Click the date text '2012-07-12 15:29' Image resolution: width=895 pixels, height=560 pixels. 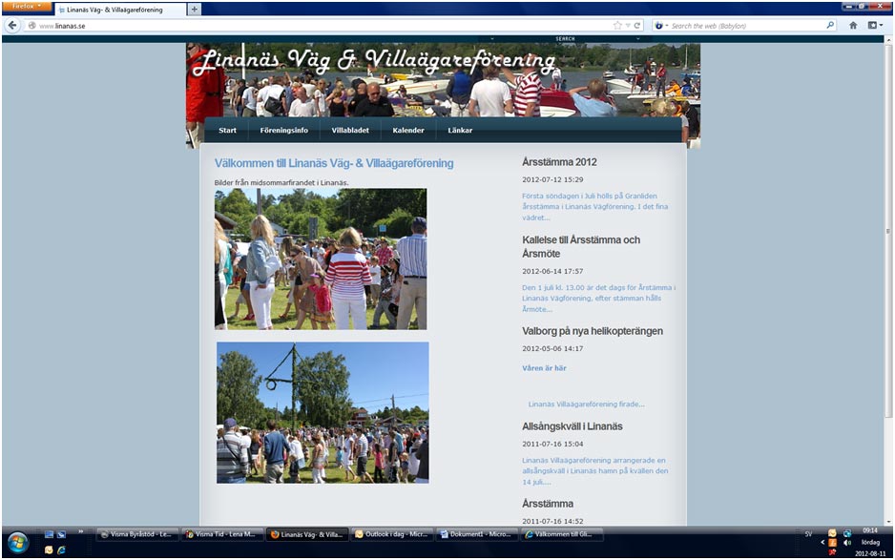(552, 179)
